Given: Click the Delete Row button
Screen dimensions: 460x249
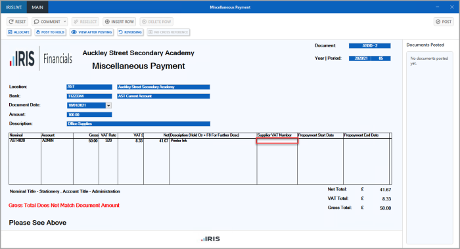Looking at the screenshot, I should pyautogui.click(x=156, y=22).
